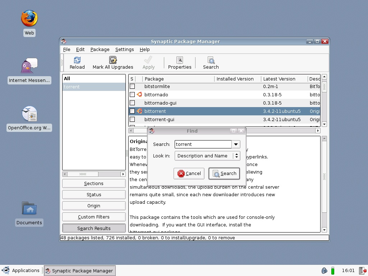368x276 pixels.
Task: Click the Find dialog title bar icon
Action: (x=152, y=131)
